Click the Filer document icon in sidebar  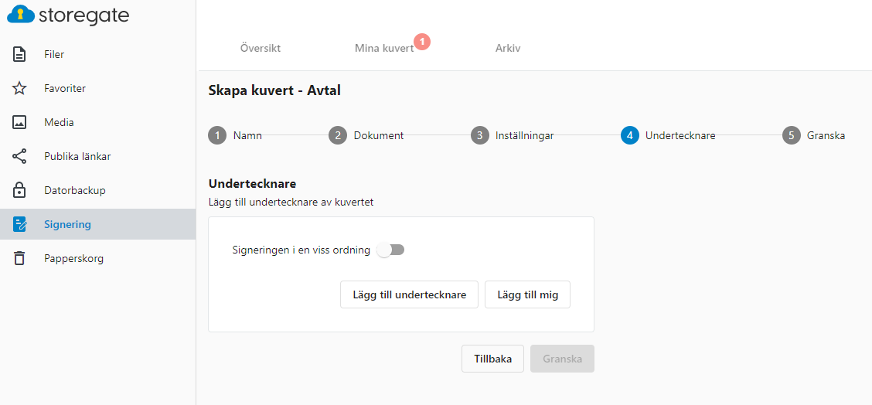pyautogui.click(x=19, y=55)
